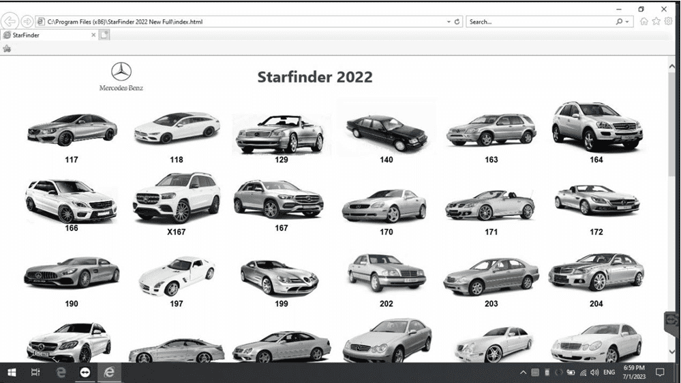Switch to Internet Explorer taskbar icon
Screen dimensions: 681x383
point(109,372)
